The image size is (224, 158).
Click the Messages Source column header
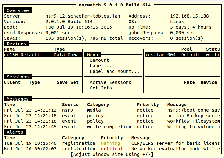[x=70, y=105]
